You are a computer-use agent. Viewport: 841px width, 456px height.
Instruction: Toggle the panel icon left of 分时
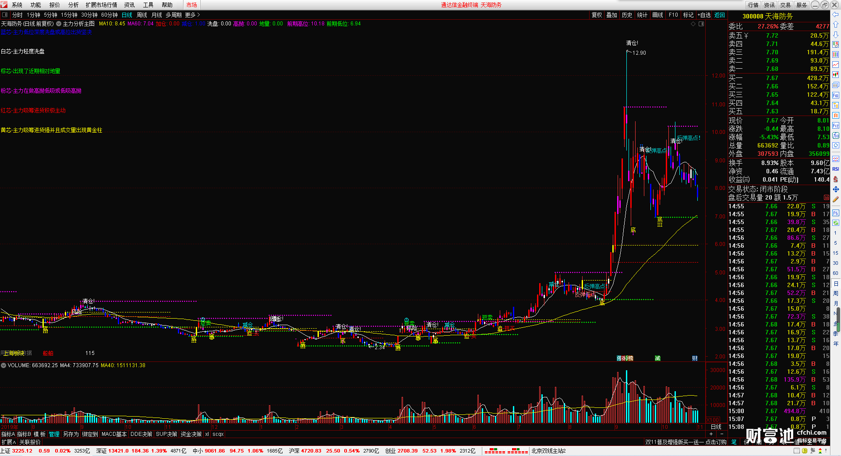(5, 15)
